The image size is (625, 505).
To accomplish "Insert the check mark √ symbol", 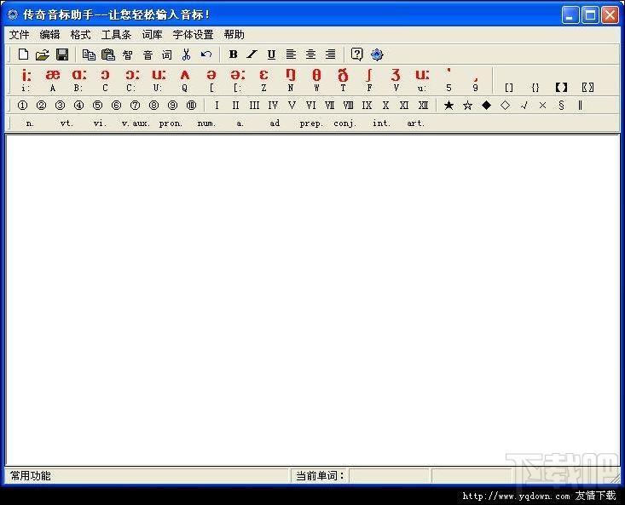I will click(524, 106).
